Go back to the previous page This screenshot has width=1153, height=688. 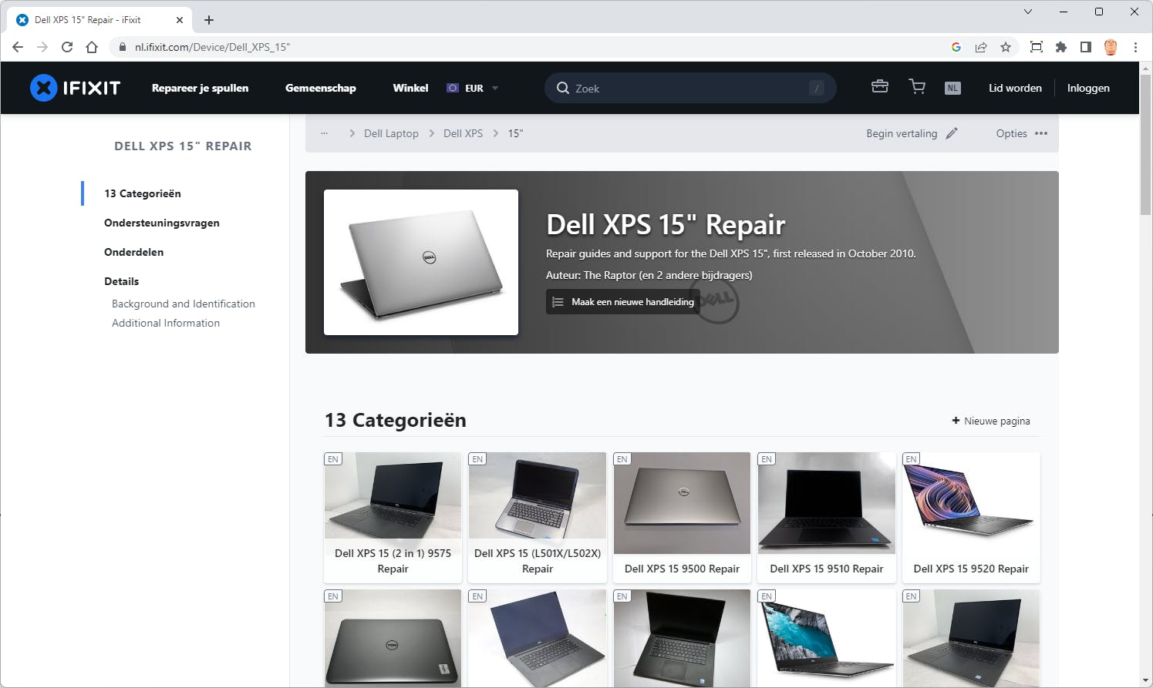click(x=19, y=47)
